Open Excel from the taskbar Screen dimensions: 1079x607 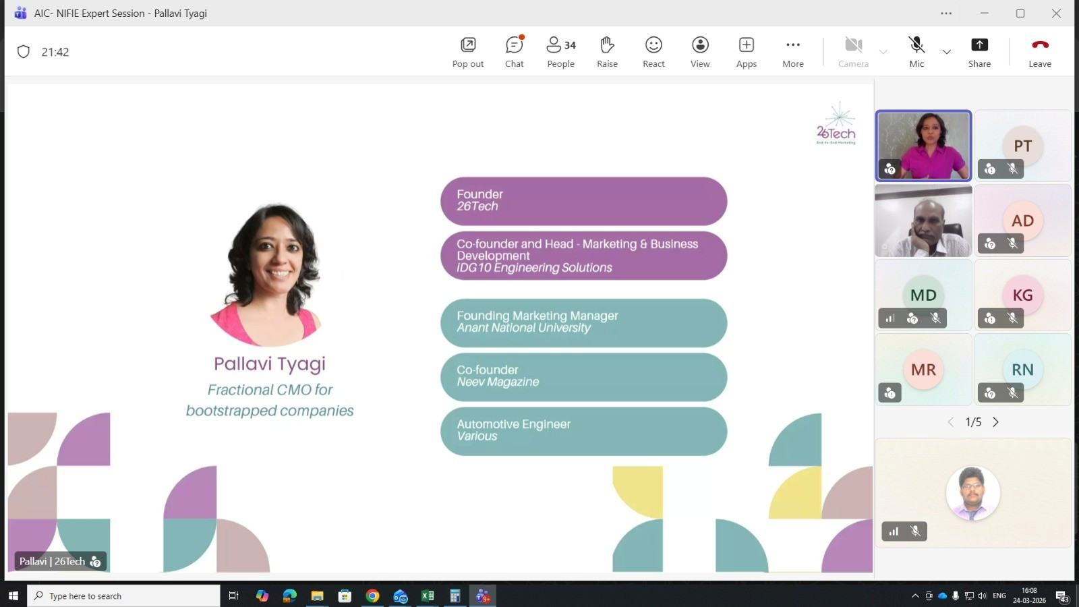pyautogui.click(x=428, y=596)
